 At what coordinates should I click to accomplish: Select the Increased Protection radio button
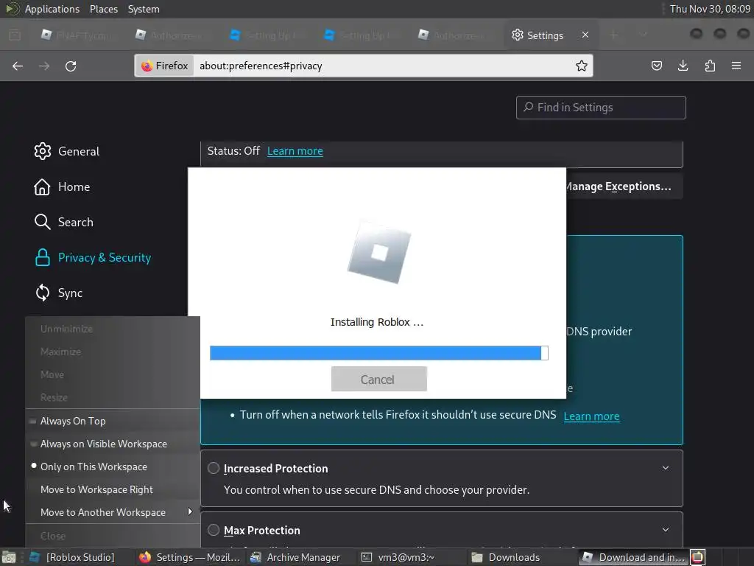tap(214, 468)
